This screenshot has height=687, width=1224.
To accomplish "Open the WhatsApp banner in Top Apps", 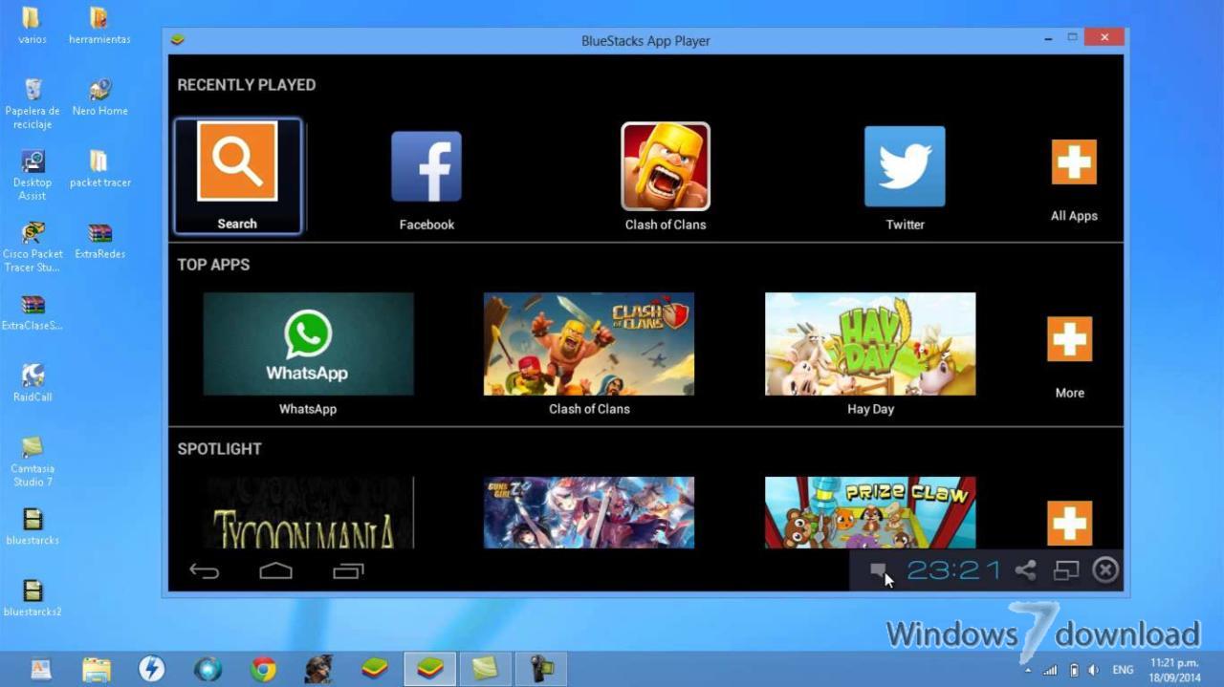I will pyautogui.click(x=308, y=344).
